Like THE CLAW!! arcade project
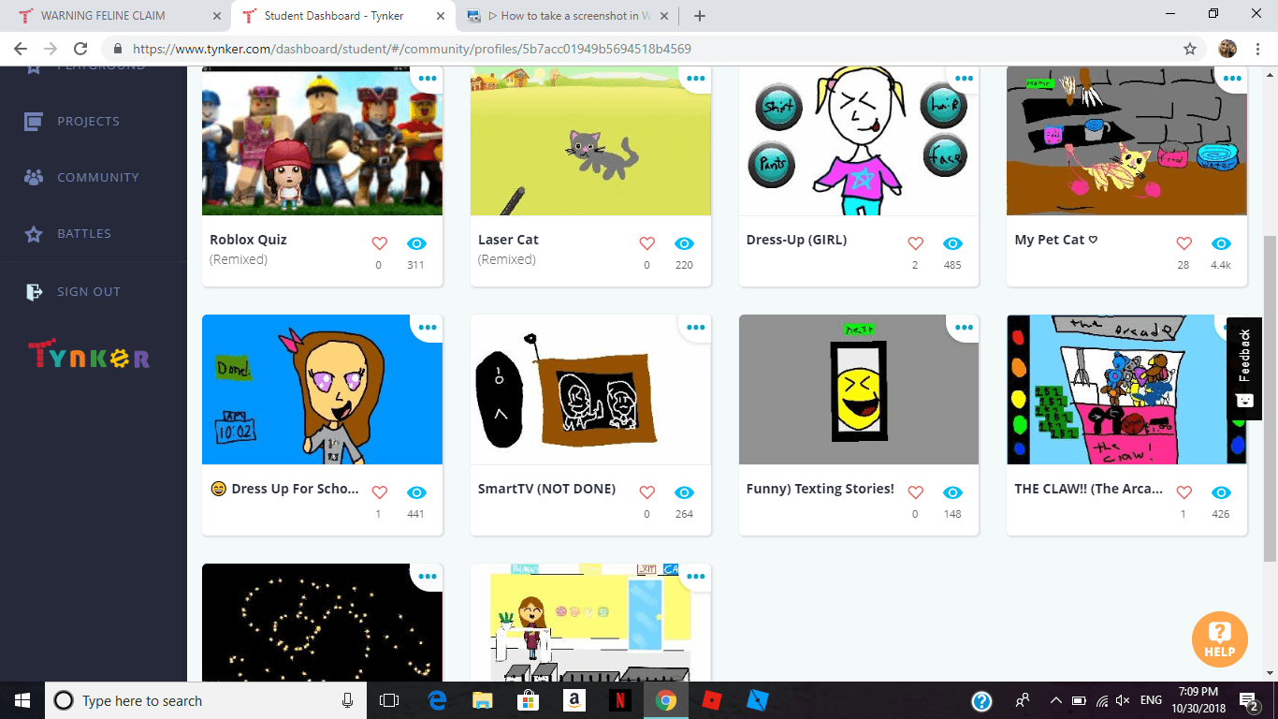This screenshot has width=1278, height=719. [x=1184, y=492]
